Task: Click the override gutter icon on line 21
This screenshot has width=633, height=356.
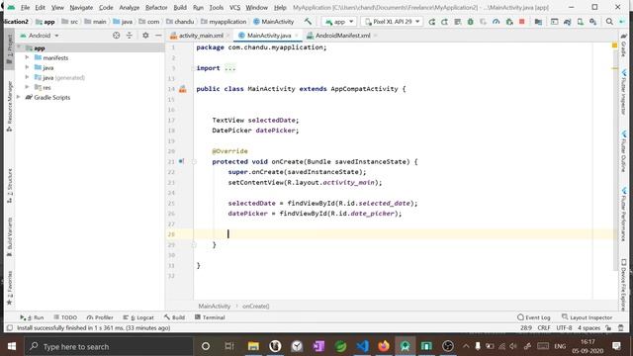Action: [181, 161]
